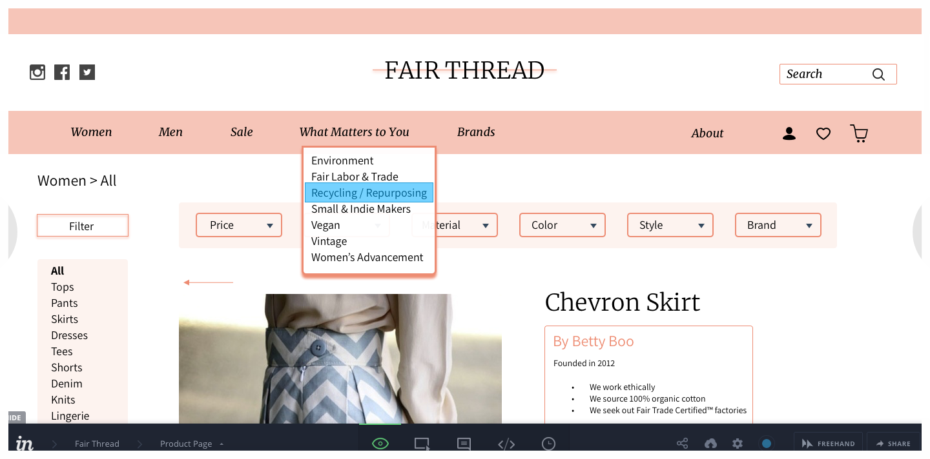Image resolution: width=930 pixels, height=459 pixels.
Task: Open the Twitter social icon
Action: pos(87,72)
